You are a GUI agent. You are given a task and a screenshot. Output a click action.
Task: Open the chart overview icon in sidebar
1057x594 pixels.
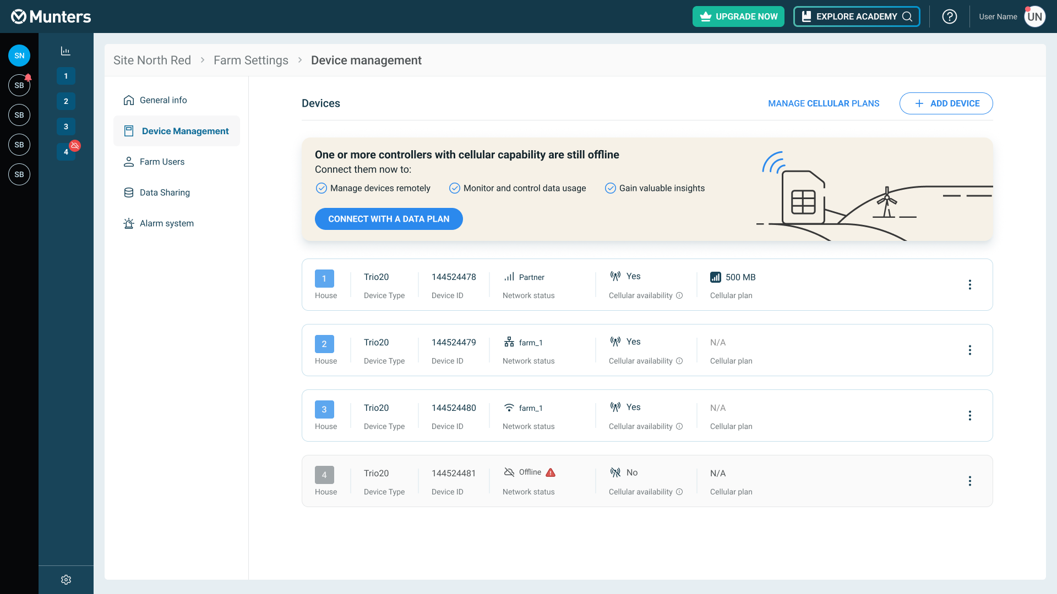pos(66,51)
